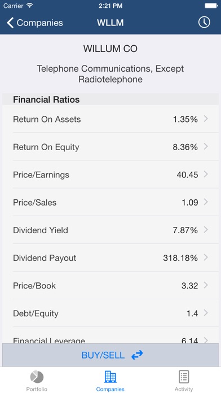Tap the buy/sell swap arrows icon
Image resolution: width=221 pixels, height=393 pixels.
(137, 355)
